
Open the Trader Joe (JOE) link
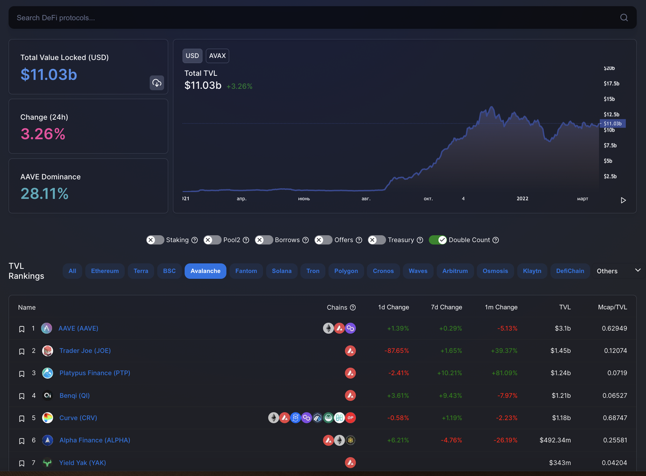tap(85, 351)
